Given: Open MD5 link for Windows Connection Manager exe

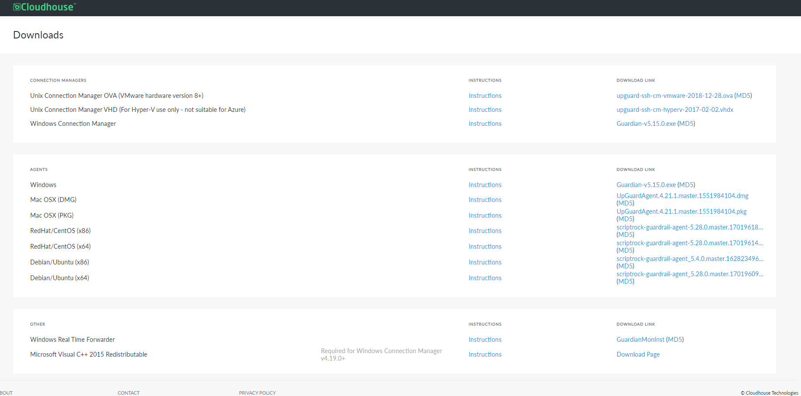Looking at the screenshot, I should (x=686, y=124).
